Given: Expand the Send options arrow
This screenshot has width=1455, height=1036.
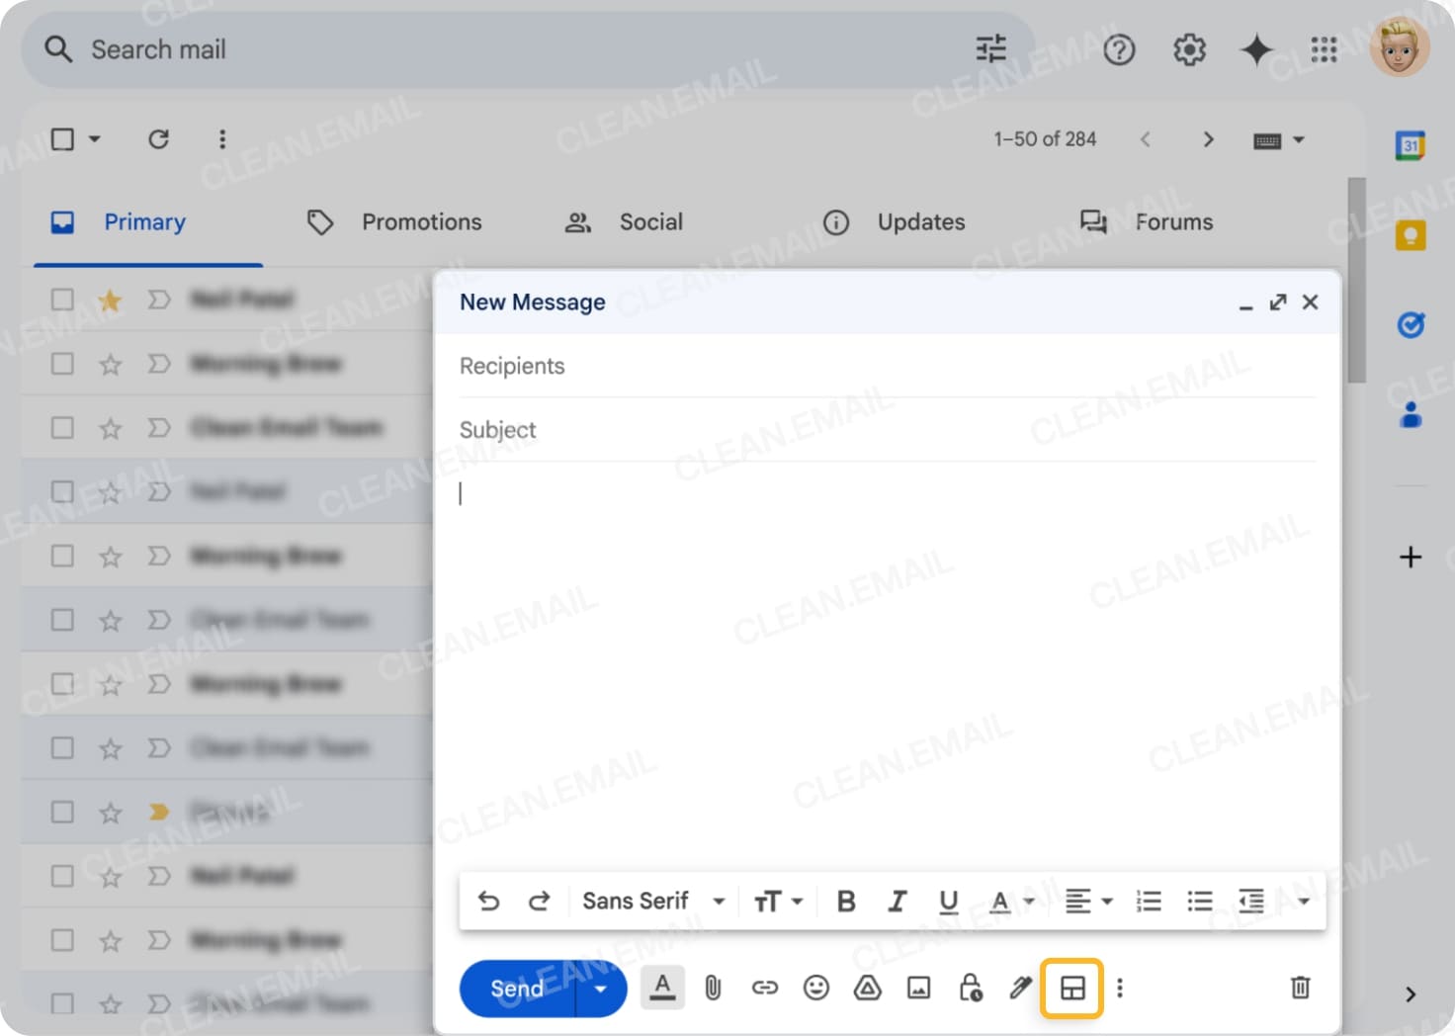Looking at the screenshot, I should point(600,988).
